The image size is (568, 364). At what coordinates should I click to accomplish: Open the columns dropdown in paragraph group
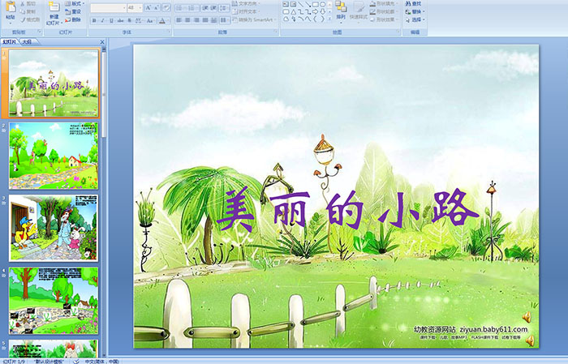pyautogui.click(x=225, y=20)
